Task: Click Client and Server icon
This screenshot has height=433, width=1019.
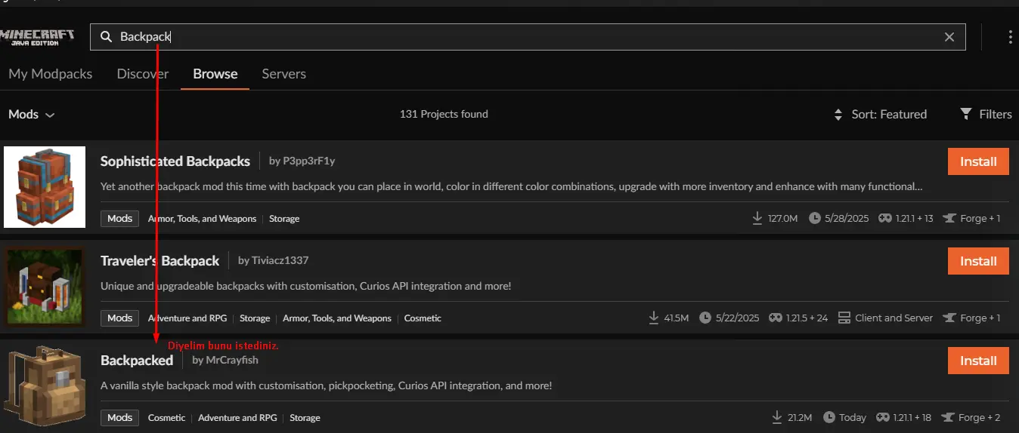Action: click(x=844, y=318)
